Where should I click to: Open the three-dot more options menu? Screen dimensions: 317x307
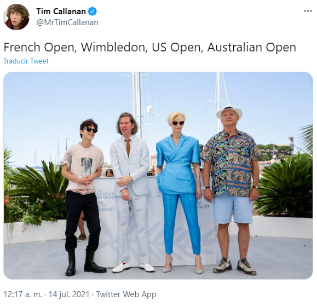[x=308, y=11]
